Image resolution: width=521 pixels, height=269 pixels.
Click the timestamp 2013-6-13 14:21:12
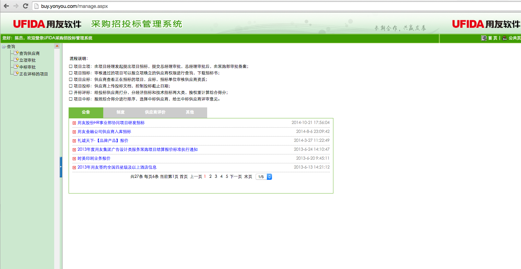[311, 167]
